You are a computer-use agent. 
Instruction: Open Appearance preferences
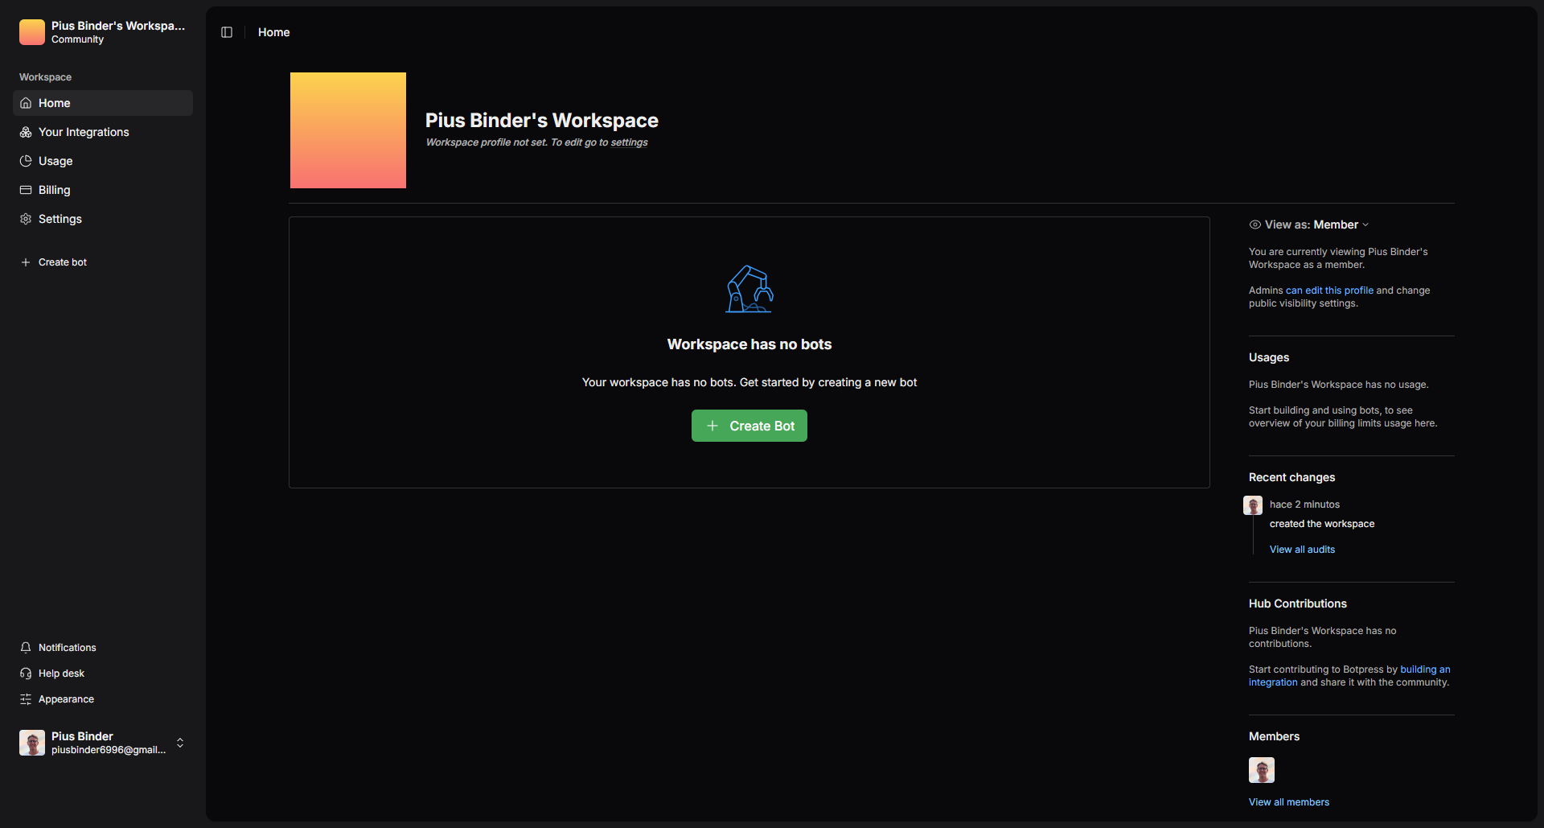pos(66,699)
